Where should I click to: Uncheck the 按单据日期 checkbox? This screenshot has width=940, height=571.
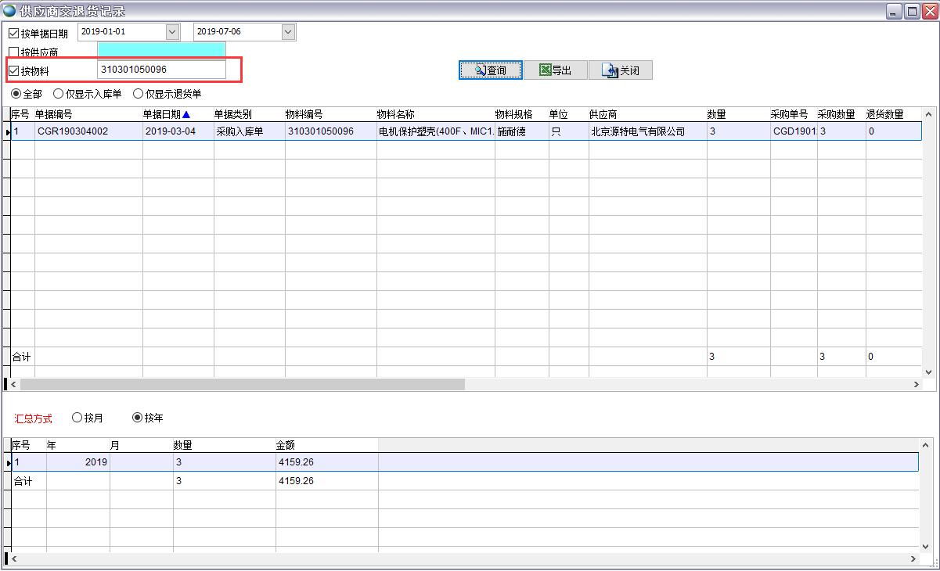click(13, 31)
